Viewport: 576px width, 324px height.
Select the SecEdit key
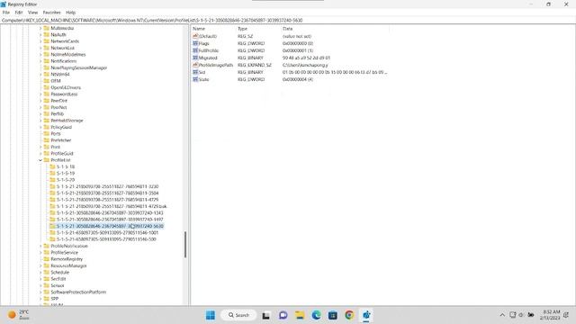point(58,279)
